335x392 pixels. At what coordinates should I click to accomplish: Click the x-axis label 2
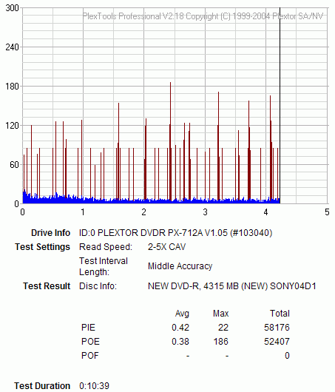click(143, 212)
